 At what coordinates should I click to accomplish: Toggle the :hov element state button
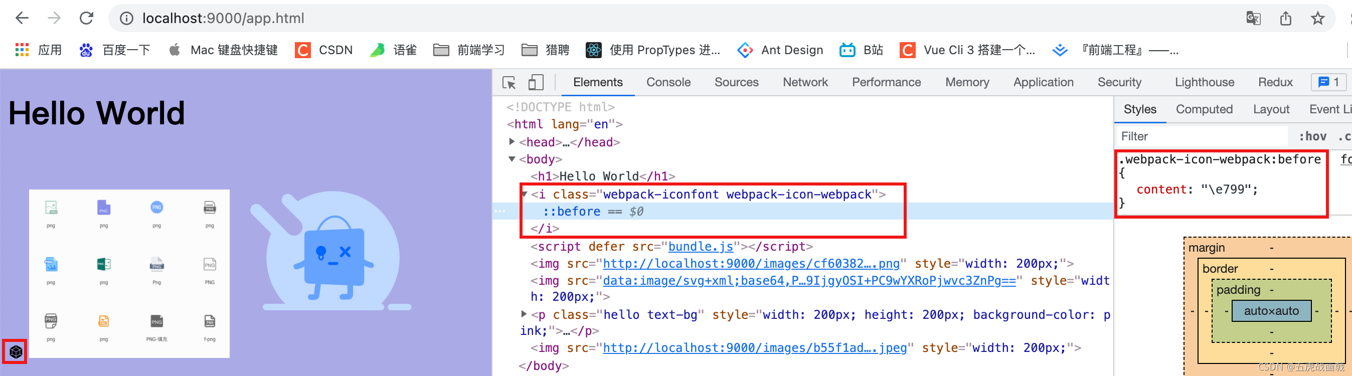coord(1313,136)
